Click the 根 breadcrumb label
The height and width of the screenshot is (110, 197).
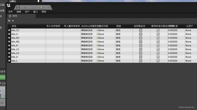click(x=9, y=21)
